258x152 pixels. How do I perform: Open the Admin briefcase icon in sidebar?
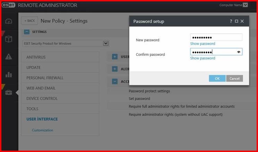(x=9, y=92)
